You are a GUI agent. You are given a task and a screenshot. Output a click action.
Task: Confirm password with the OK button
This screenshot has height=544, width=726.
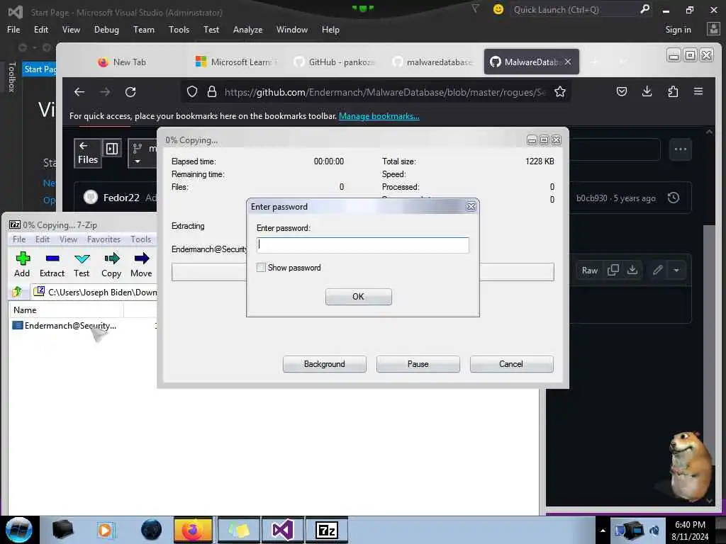point(358,297)
